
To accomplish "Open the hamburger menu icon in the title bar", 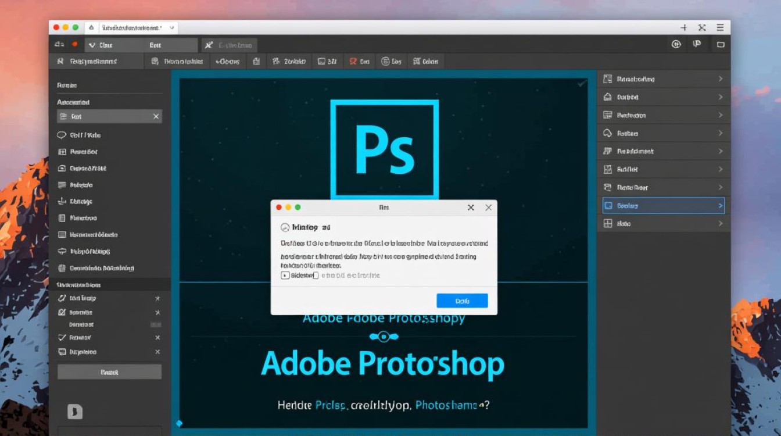I will coord(721,27).
